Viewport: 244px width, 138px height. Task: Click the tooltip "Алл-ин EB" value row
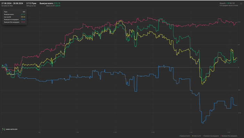(15, 17)
